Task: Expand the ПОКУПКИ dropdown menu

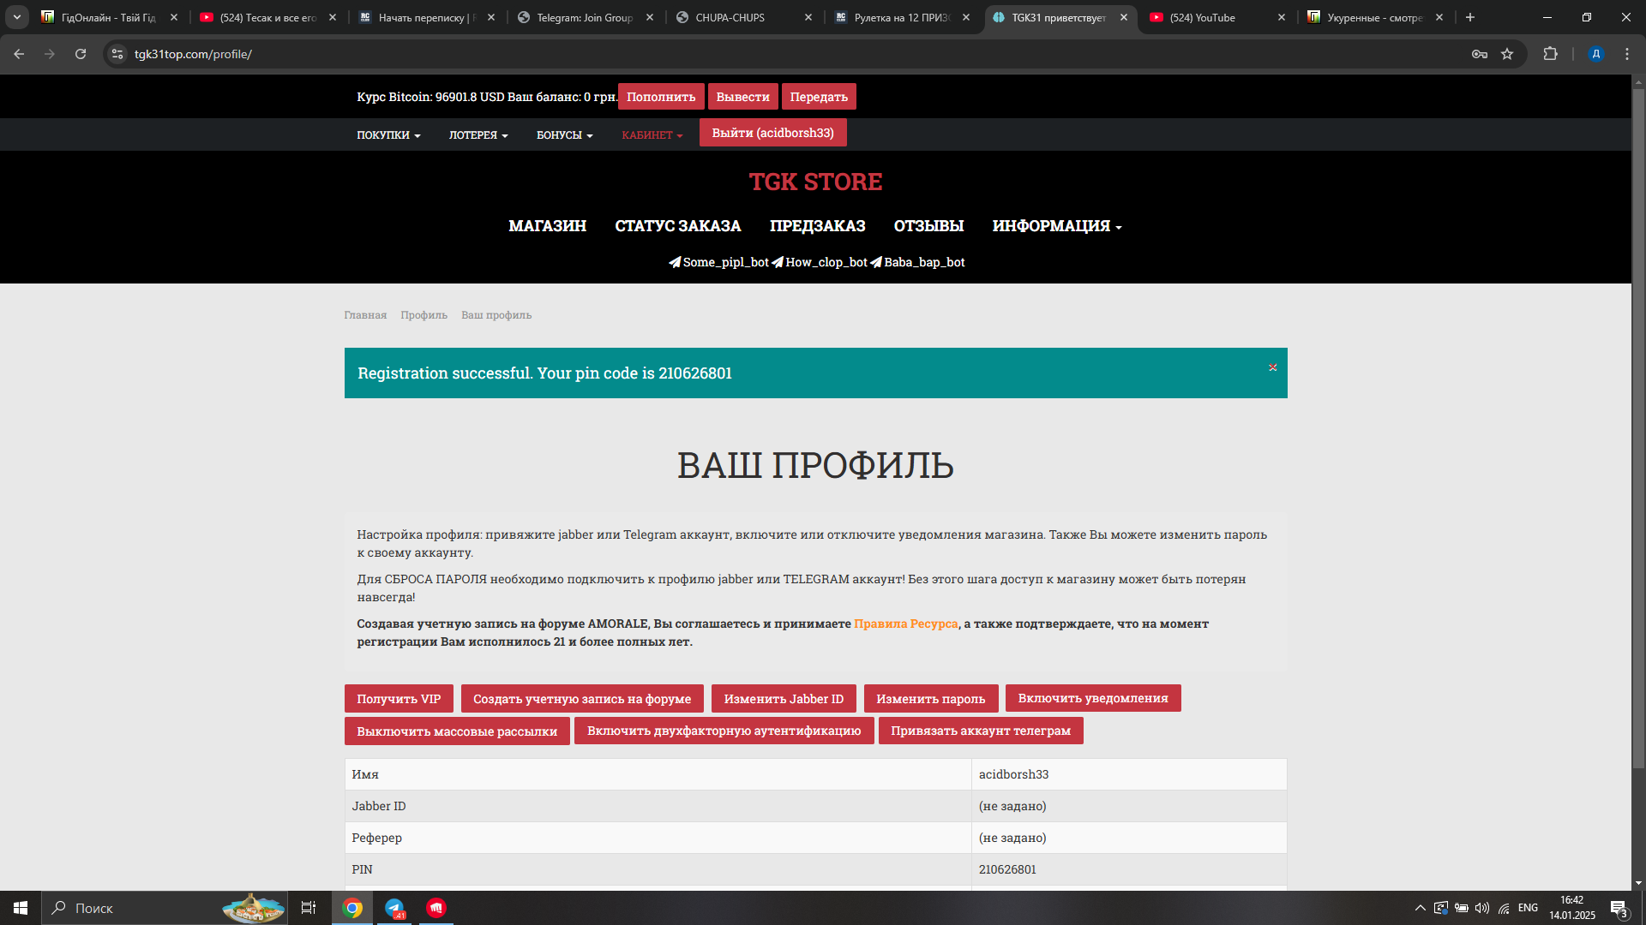Action: point(388,135)
